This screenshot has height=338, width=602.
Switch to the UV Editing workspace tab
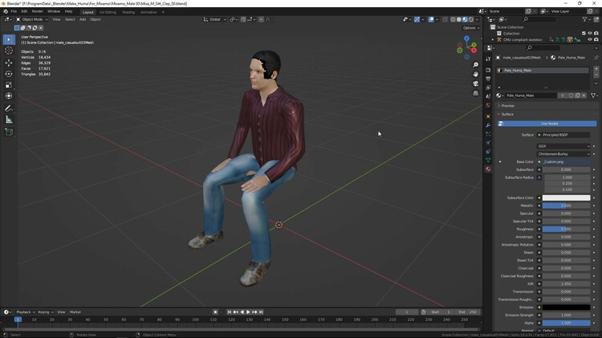pyautogui.click(x=108, y=12)
